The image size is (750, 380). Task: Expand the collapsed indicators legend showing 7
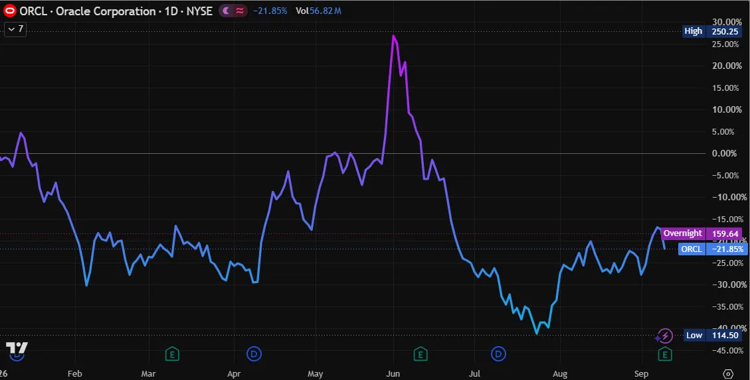click(x=16, y=29)
